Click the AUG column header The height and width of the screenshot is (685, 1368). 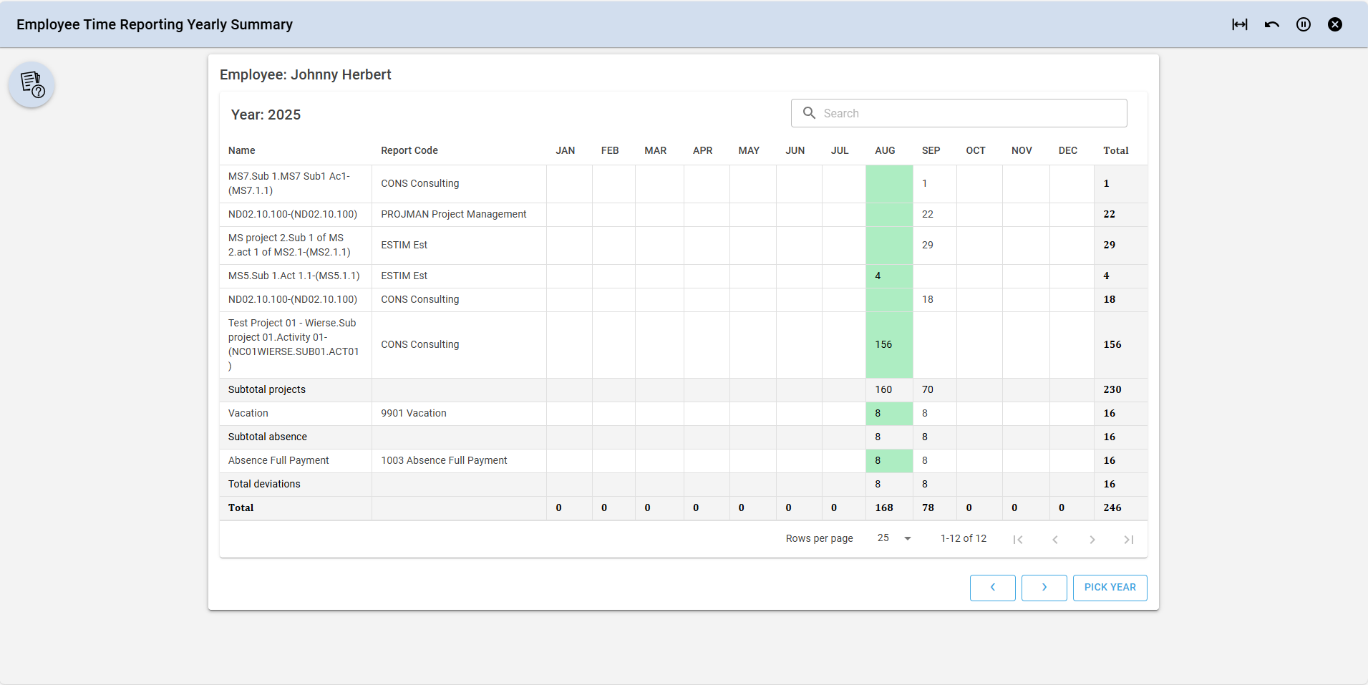[885, 150]
